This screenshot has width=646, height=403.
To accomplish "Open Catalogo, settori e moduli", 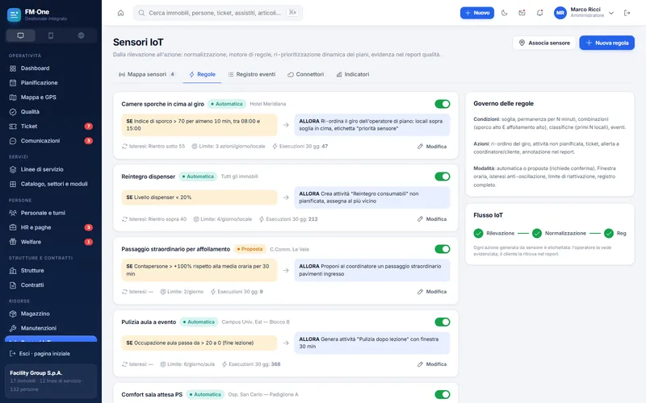I will 51,184.
